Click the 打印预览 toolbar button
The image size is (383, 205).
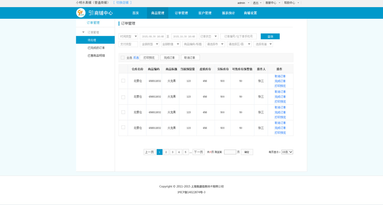coord(149,58)
